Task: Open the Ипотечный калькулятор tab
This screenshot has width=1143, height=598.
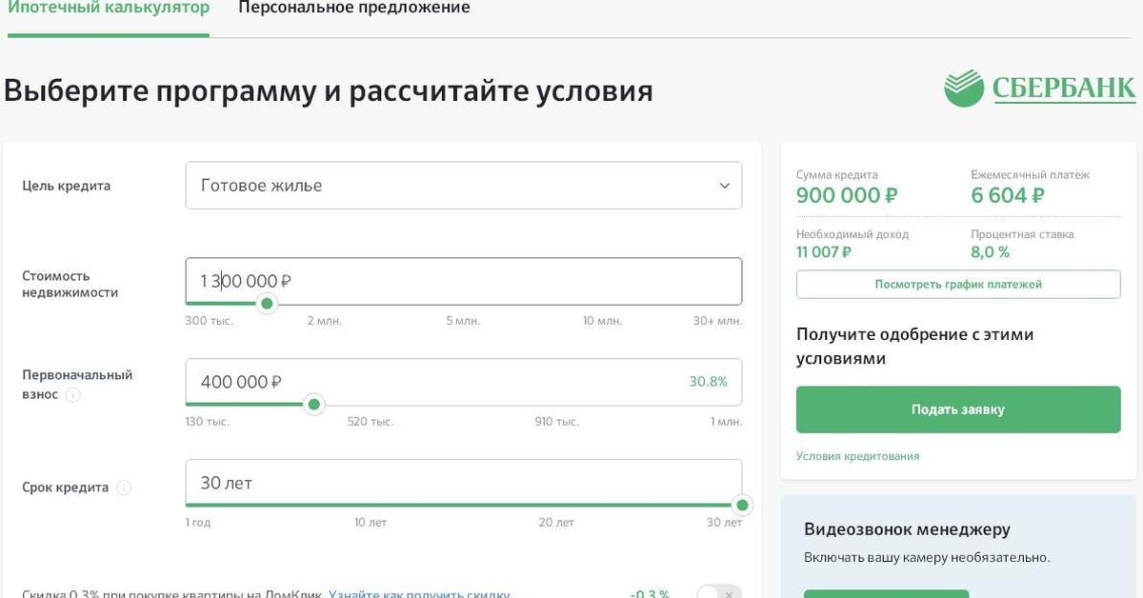Action: 109,9
